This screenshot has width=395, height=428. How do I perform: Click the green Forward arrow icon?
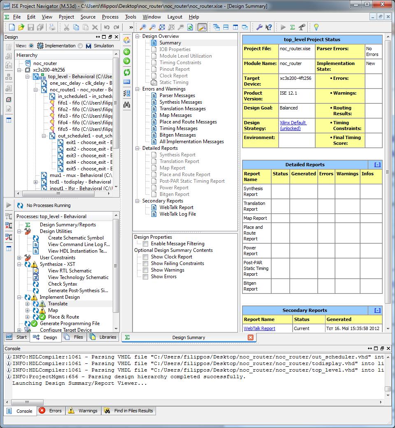(x=127, y=61)
